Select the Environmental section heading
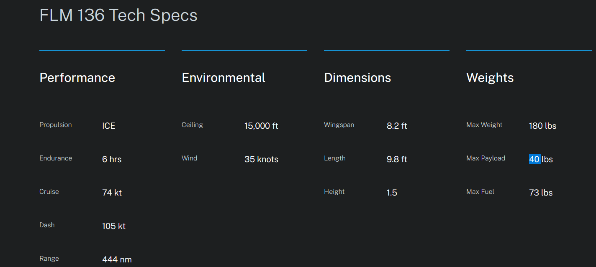Screen dimensions: 596x267 223,78
